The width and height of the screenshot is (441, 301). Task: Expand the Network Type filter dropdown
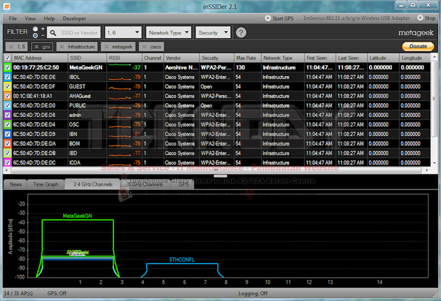click(169, 33)
